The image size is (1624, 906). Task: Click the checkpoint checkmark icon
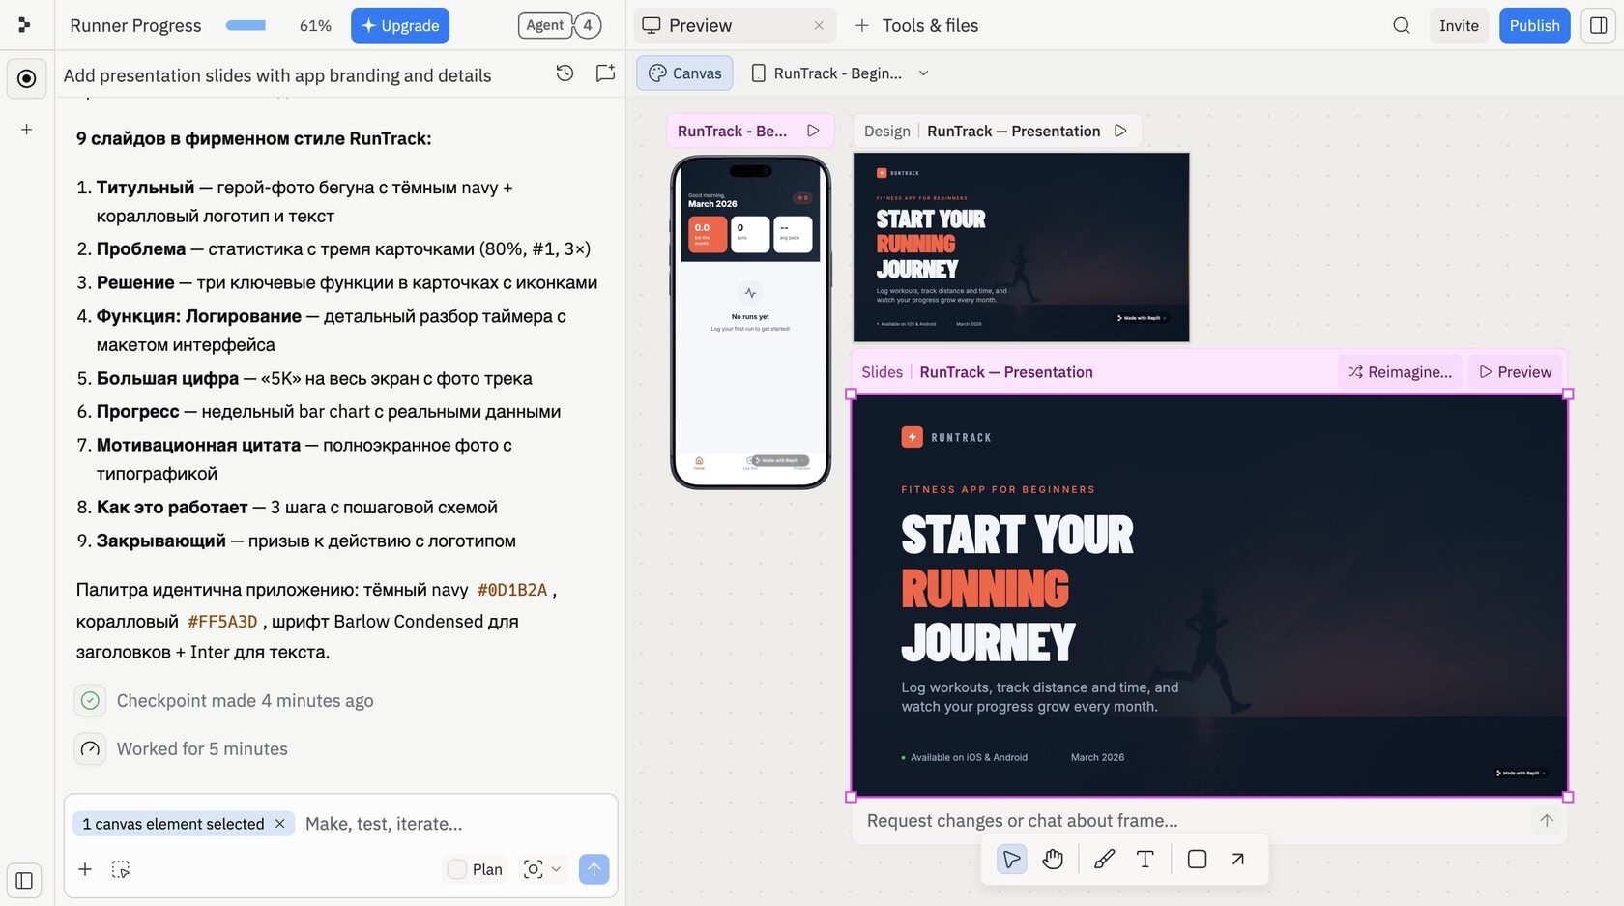(90, 700)
